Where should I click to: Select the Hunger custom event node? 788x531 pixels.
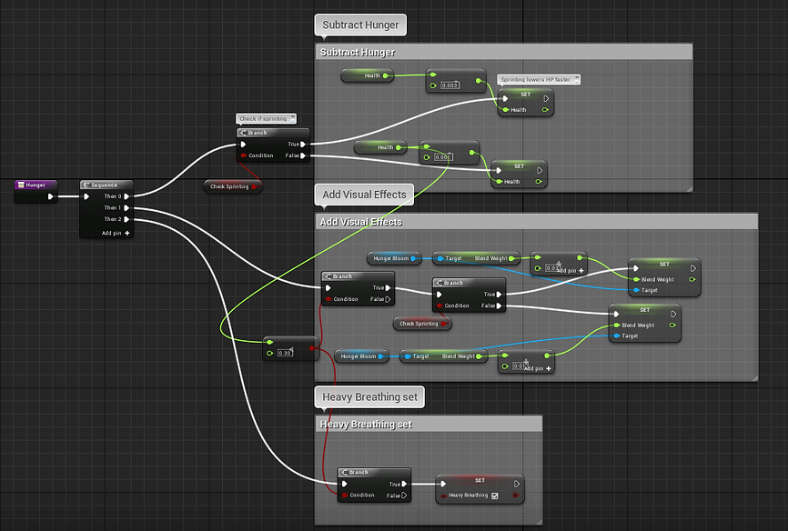(x=35, y=192)
